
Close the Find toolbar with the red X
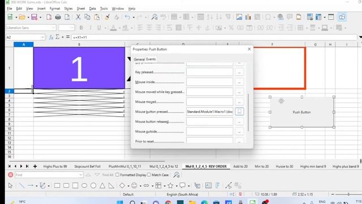coord(10,175)
